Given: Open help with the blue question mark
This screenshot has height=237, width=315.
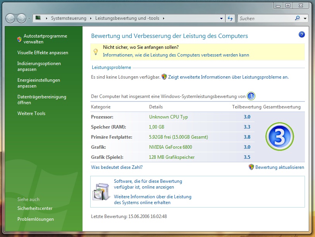Looking at the screenshot, I should pos(301,34).
